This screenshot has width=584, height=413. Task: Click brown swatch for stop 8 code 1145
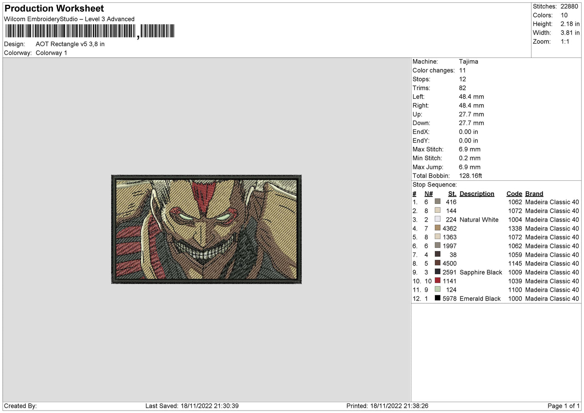(437, 263)
